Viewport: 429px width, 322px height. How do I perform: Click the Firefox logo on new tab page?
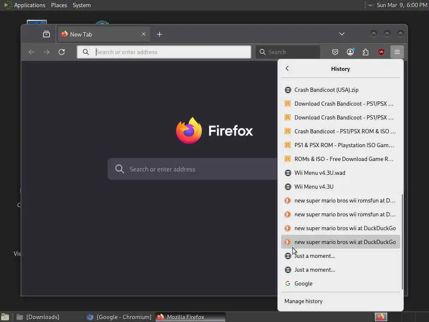189,131
